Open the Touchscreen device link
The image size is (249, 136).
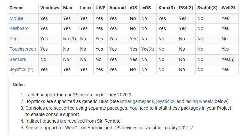(23, 49)
